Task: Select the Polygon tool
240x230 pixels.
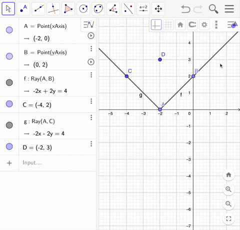Action: (x=68, y=8)
